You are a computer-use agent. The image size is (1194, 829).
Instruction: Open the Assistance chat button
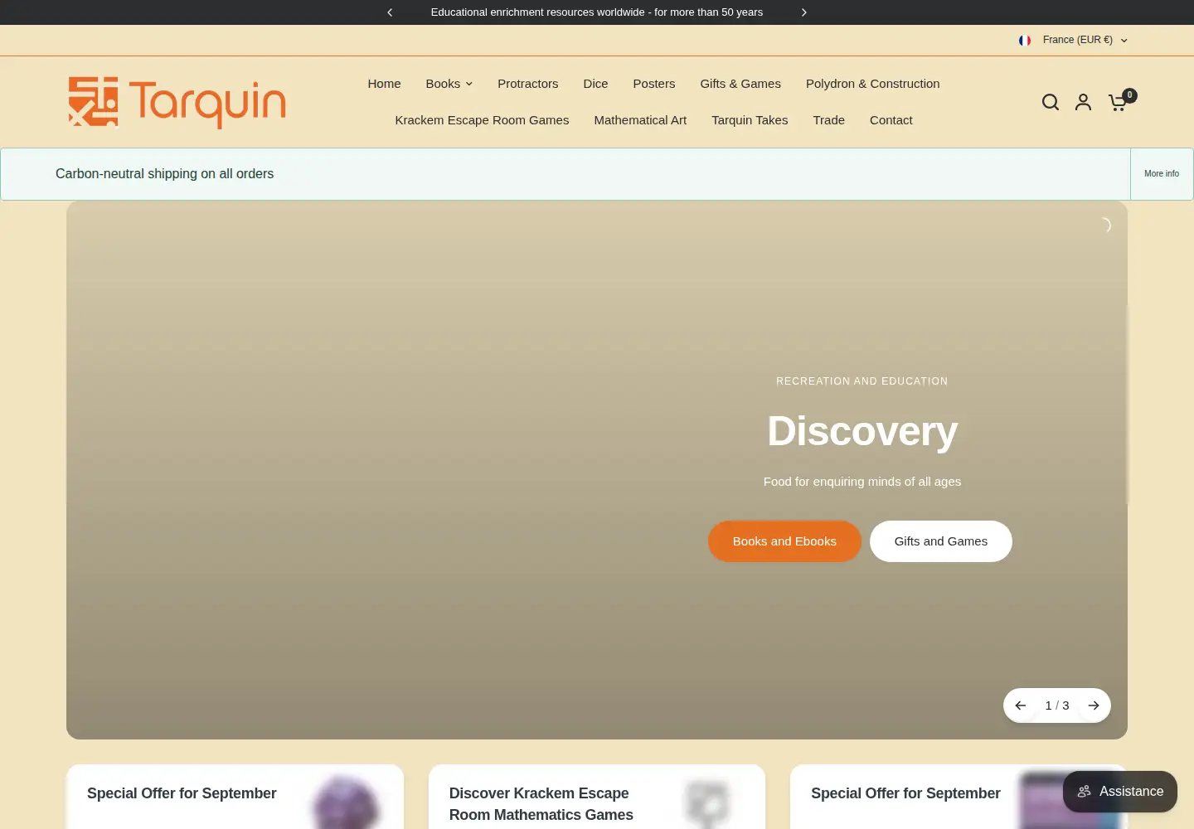(1120, 792)
